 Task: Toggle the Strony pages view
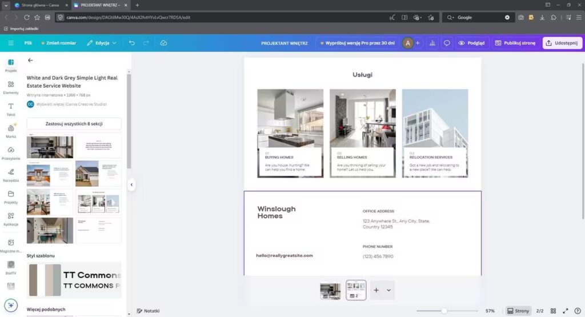click(x=518, y=311)
